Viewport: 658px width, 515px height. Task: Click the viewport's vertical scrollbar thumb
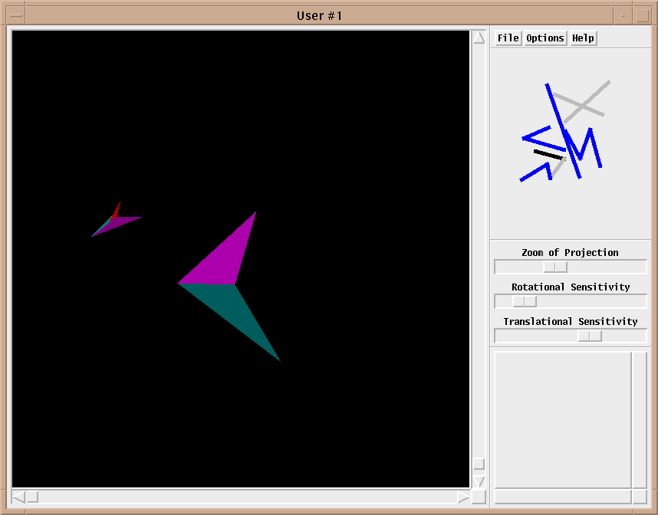tap(479, 464)
